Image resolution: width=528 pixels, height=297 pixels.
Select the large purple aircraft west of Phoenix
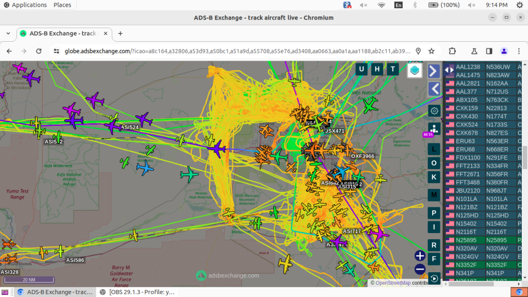(x=217, y=148)
